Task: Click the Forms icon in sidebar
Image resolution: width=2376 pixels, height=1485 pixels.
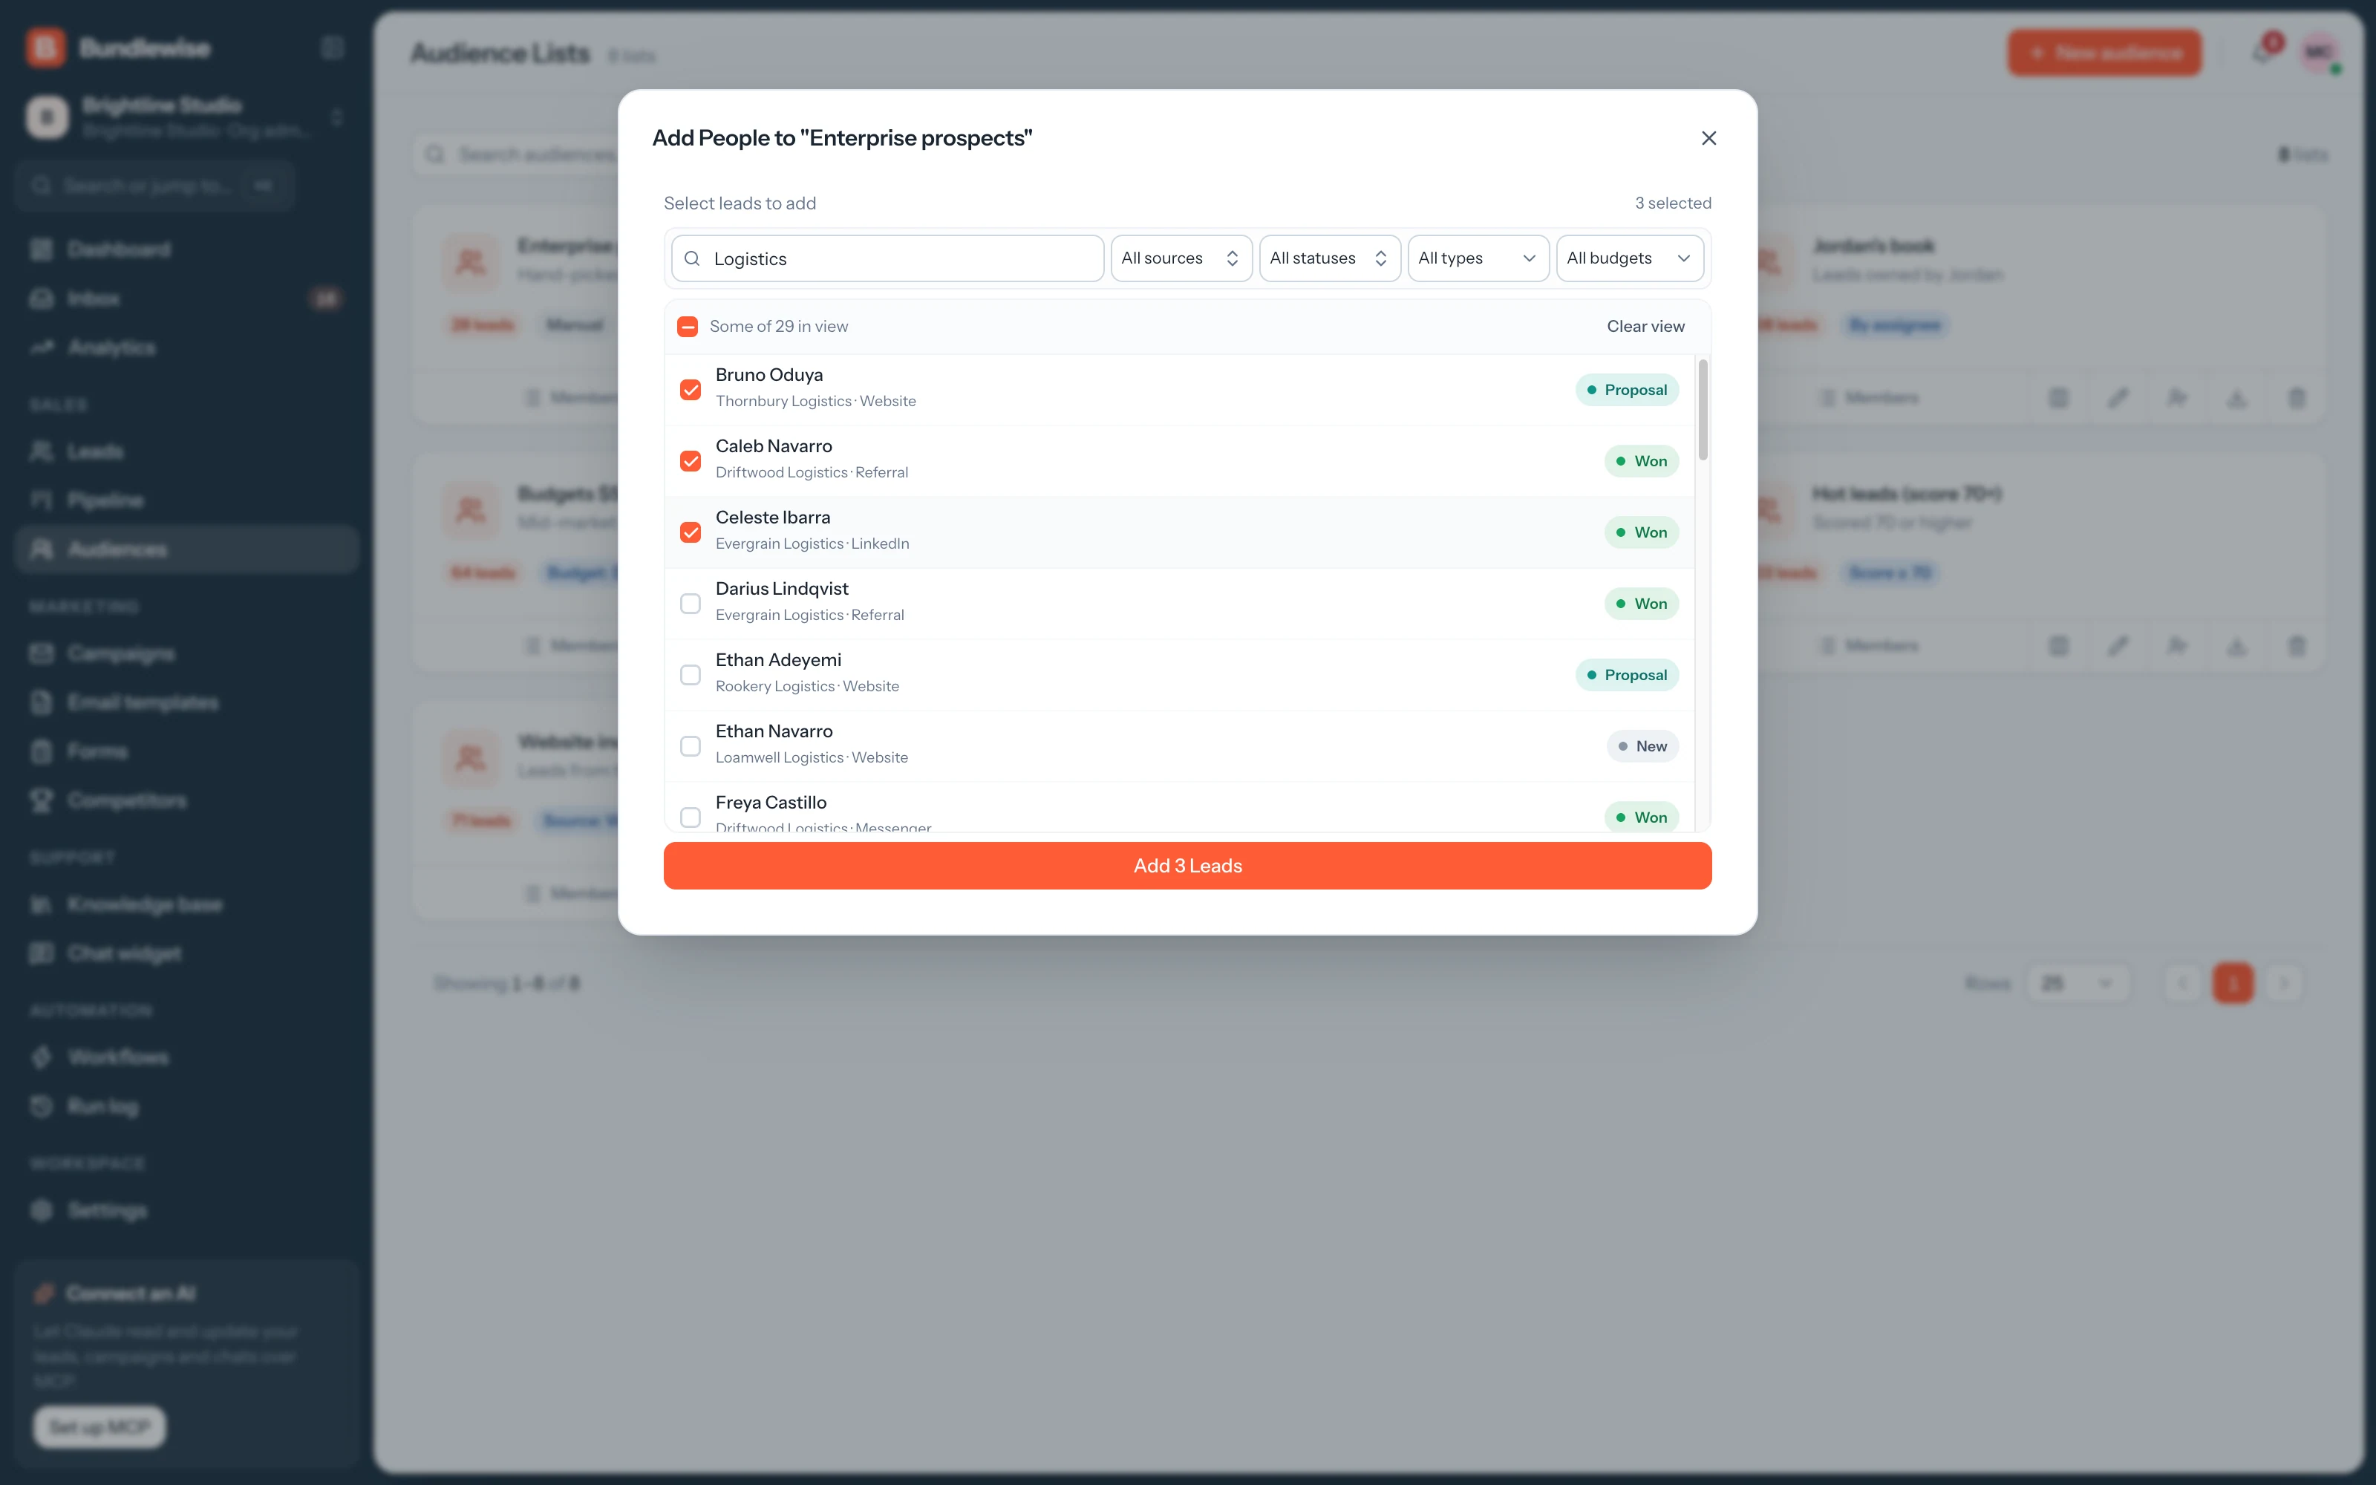Action: point(42,752)
